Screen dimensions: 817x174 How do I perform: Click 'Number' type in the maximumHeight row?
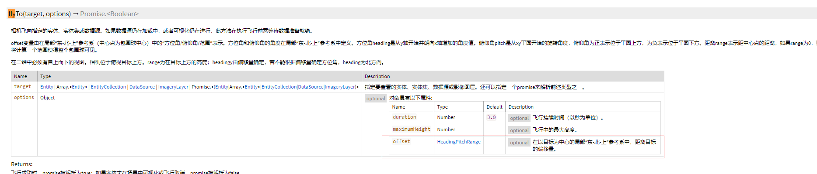pyautogui.click(x=446, y=130)
